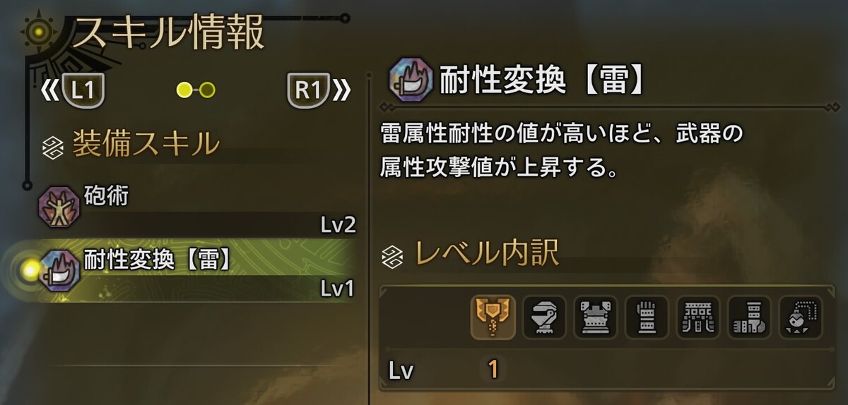Select the leg greaves icon
Viewport: 848px width, 405px height.
pyautogui.click(x=750, y=317)
